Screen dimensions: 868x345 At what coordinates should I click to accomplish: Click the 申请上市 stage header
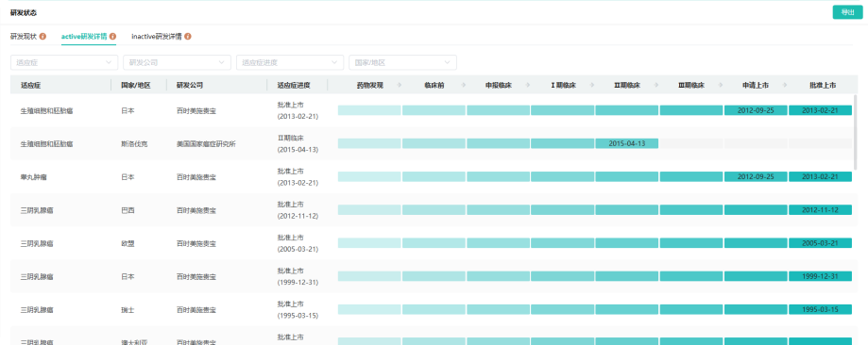point(756,86)
